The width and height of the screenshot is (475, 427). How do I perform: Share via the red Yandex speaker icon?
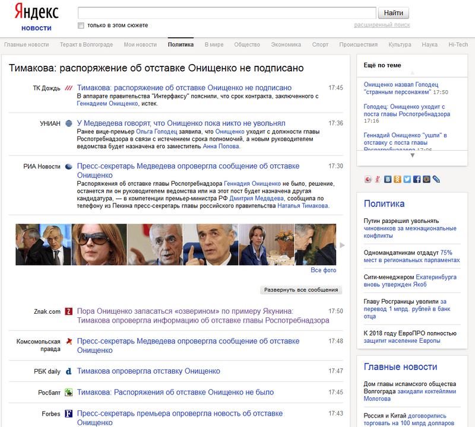[368, 180]
